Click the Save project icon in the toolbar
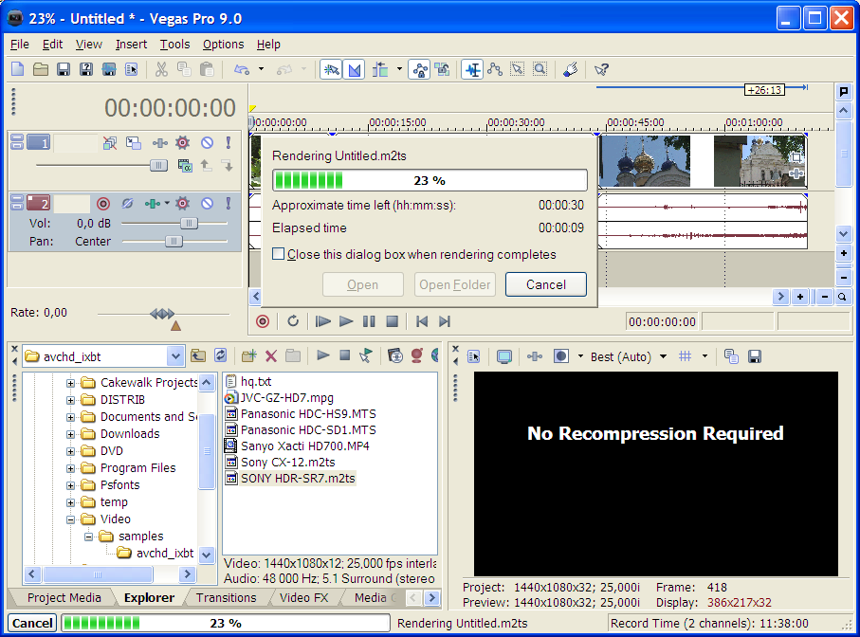 64,69
